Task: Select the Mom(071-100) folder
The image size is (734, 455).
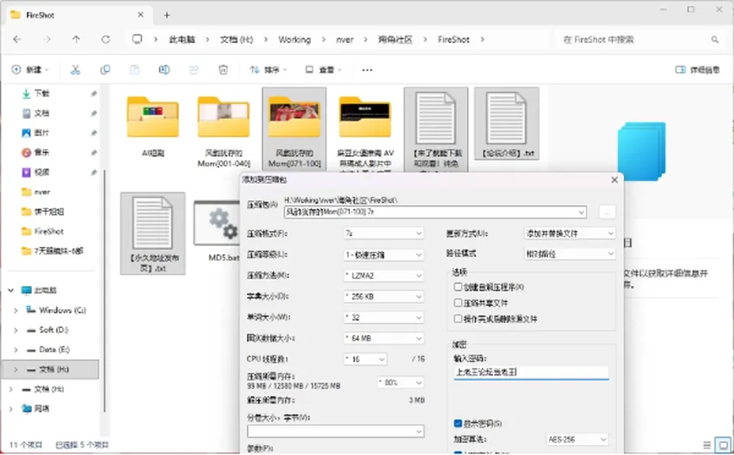Action: 294,128
